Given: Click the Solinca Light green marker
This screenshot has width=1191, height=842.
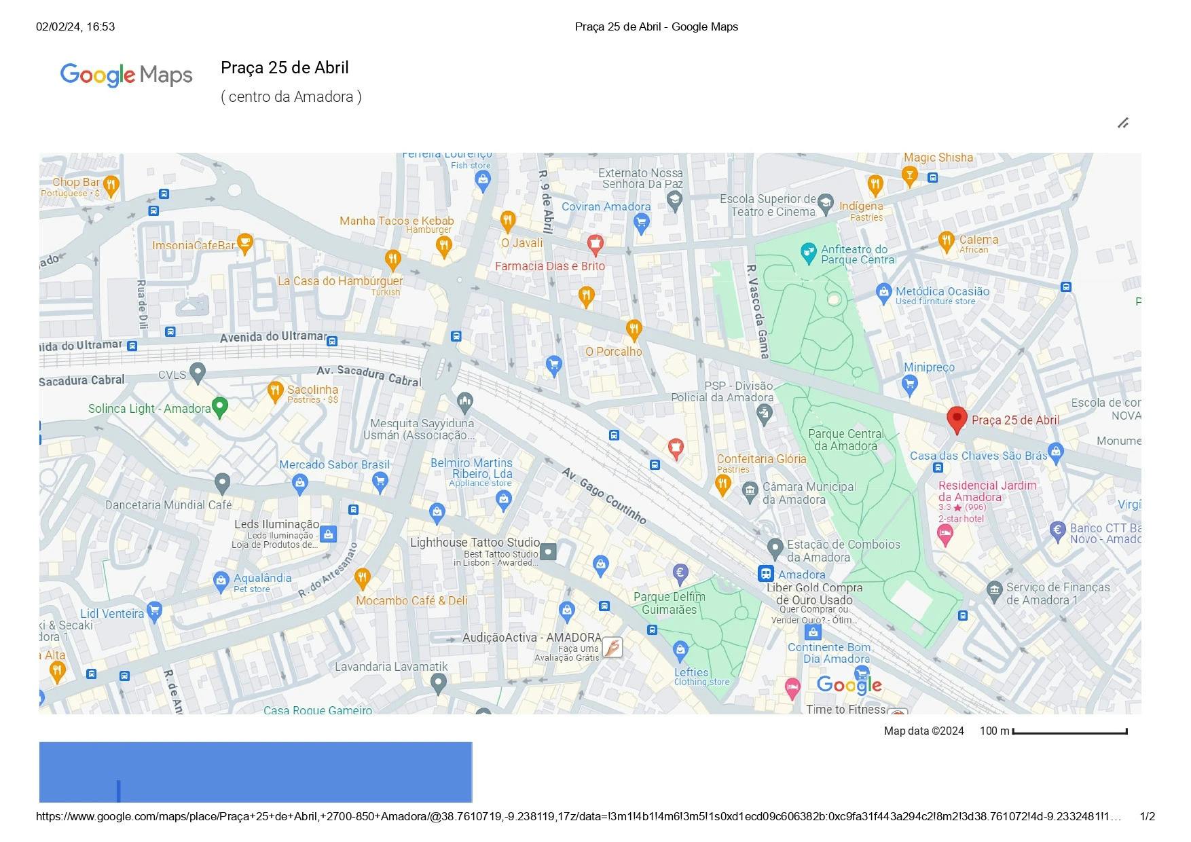Looking at the screenshot, I should click(219, 407).
